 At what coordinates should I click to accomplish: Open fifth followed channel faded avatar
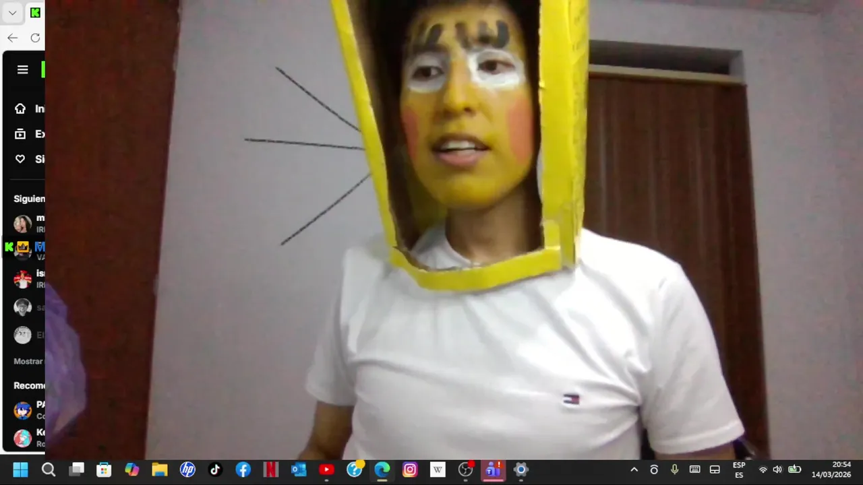click(x=22, y=335)
